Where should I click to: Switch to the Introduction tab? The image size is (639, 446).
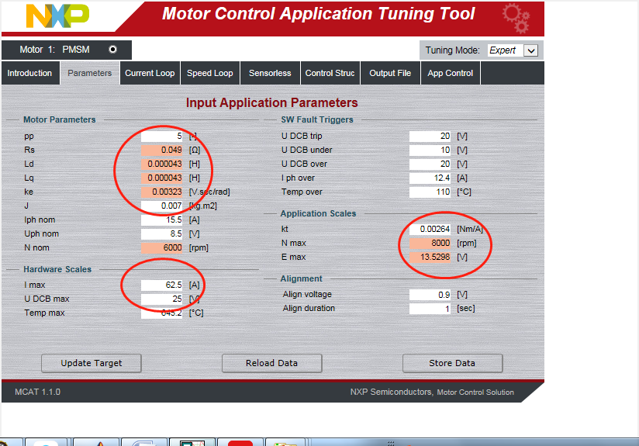click(x=29, y=73)
